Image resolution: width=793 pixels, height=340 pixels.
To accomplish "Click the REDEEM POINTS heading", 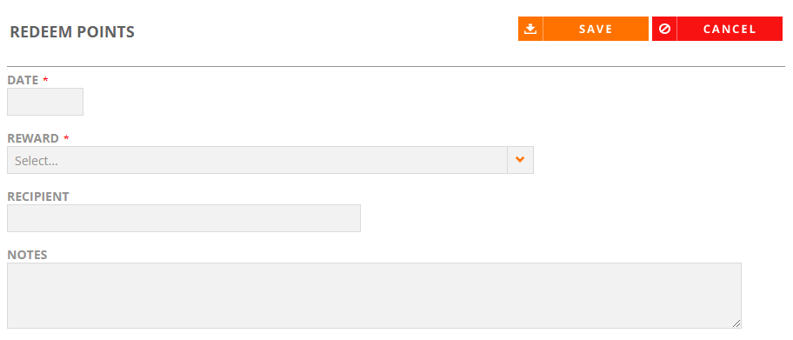I will (72, 32).
